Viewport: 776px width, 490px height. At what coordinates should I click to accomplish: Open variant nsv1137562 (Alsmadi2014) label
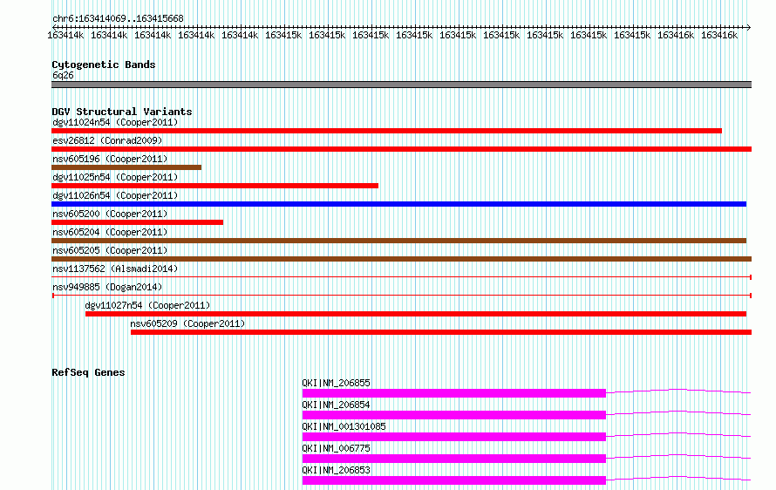(115, 269)
